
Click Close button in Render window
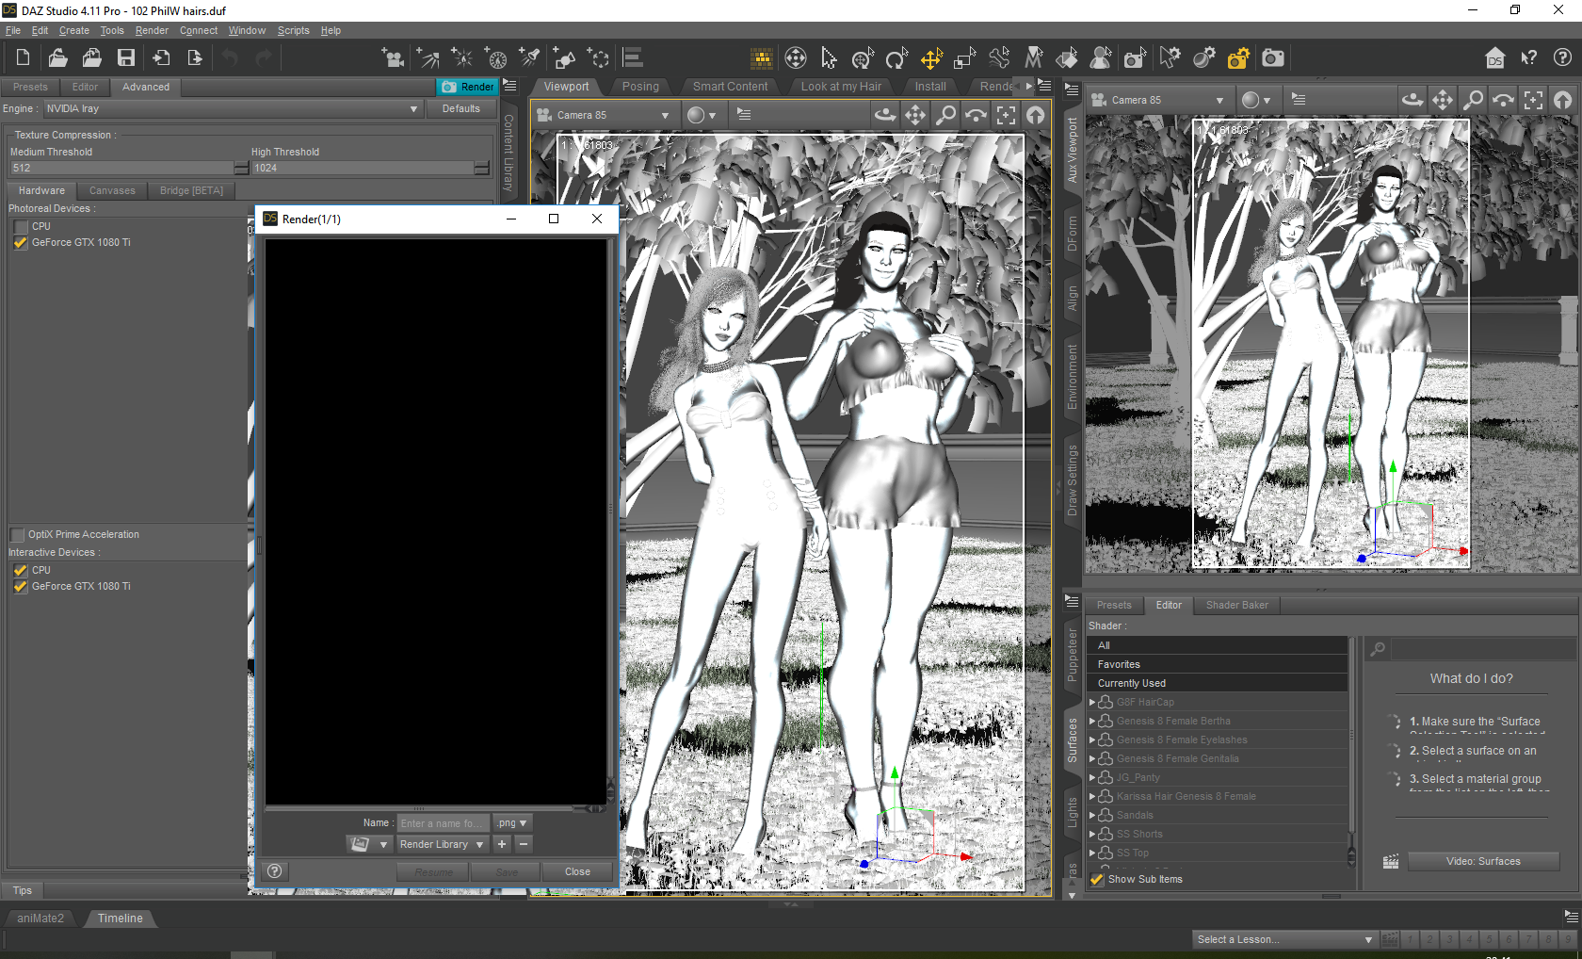578,872
